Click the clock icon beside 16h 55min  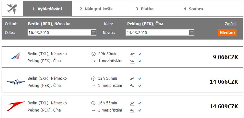pyautogui.click(x=93, y=103)
